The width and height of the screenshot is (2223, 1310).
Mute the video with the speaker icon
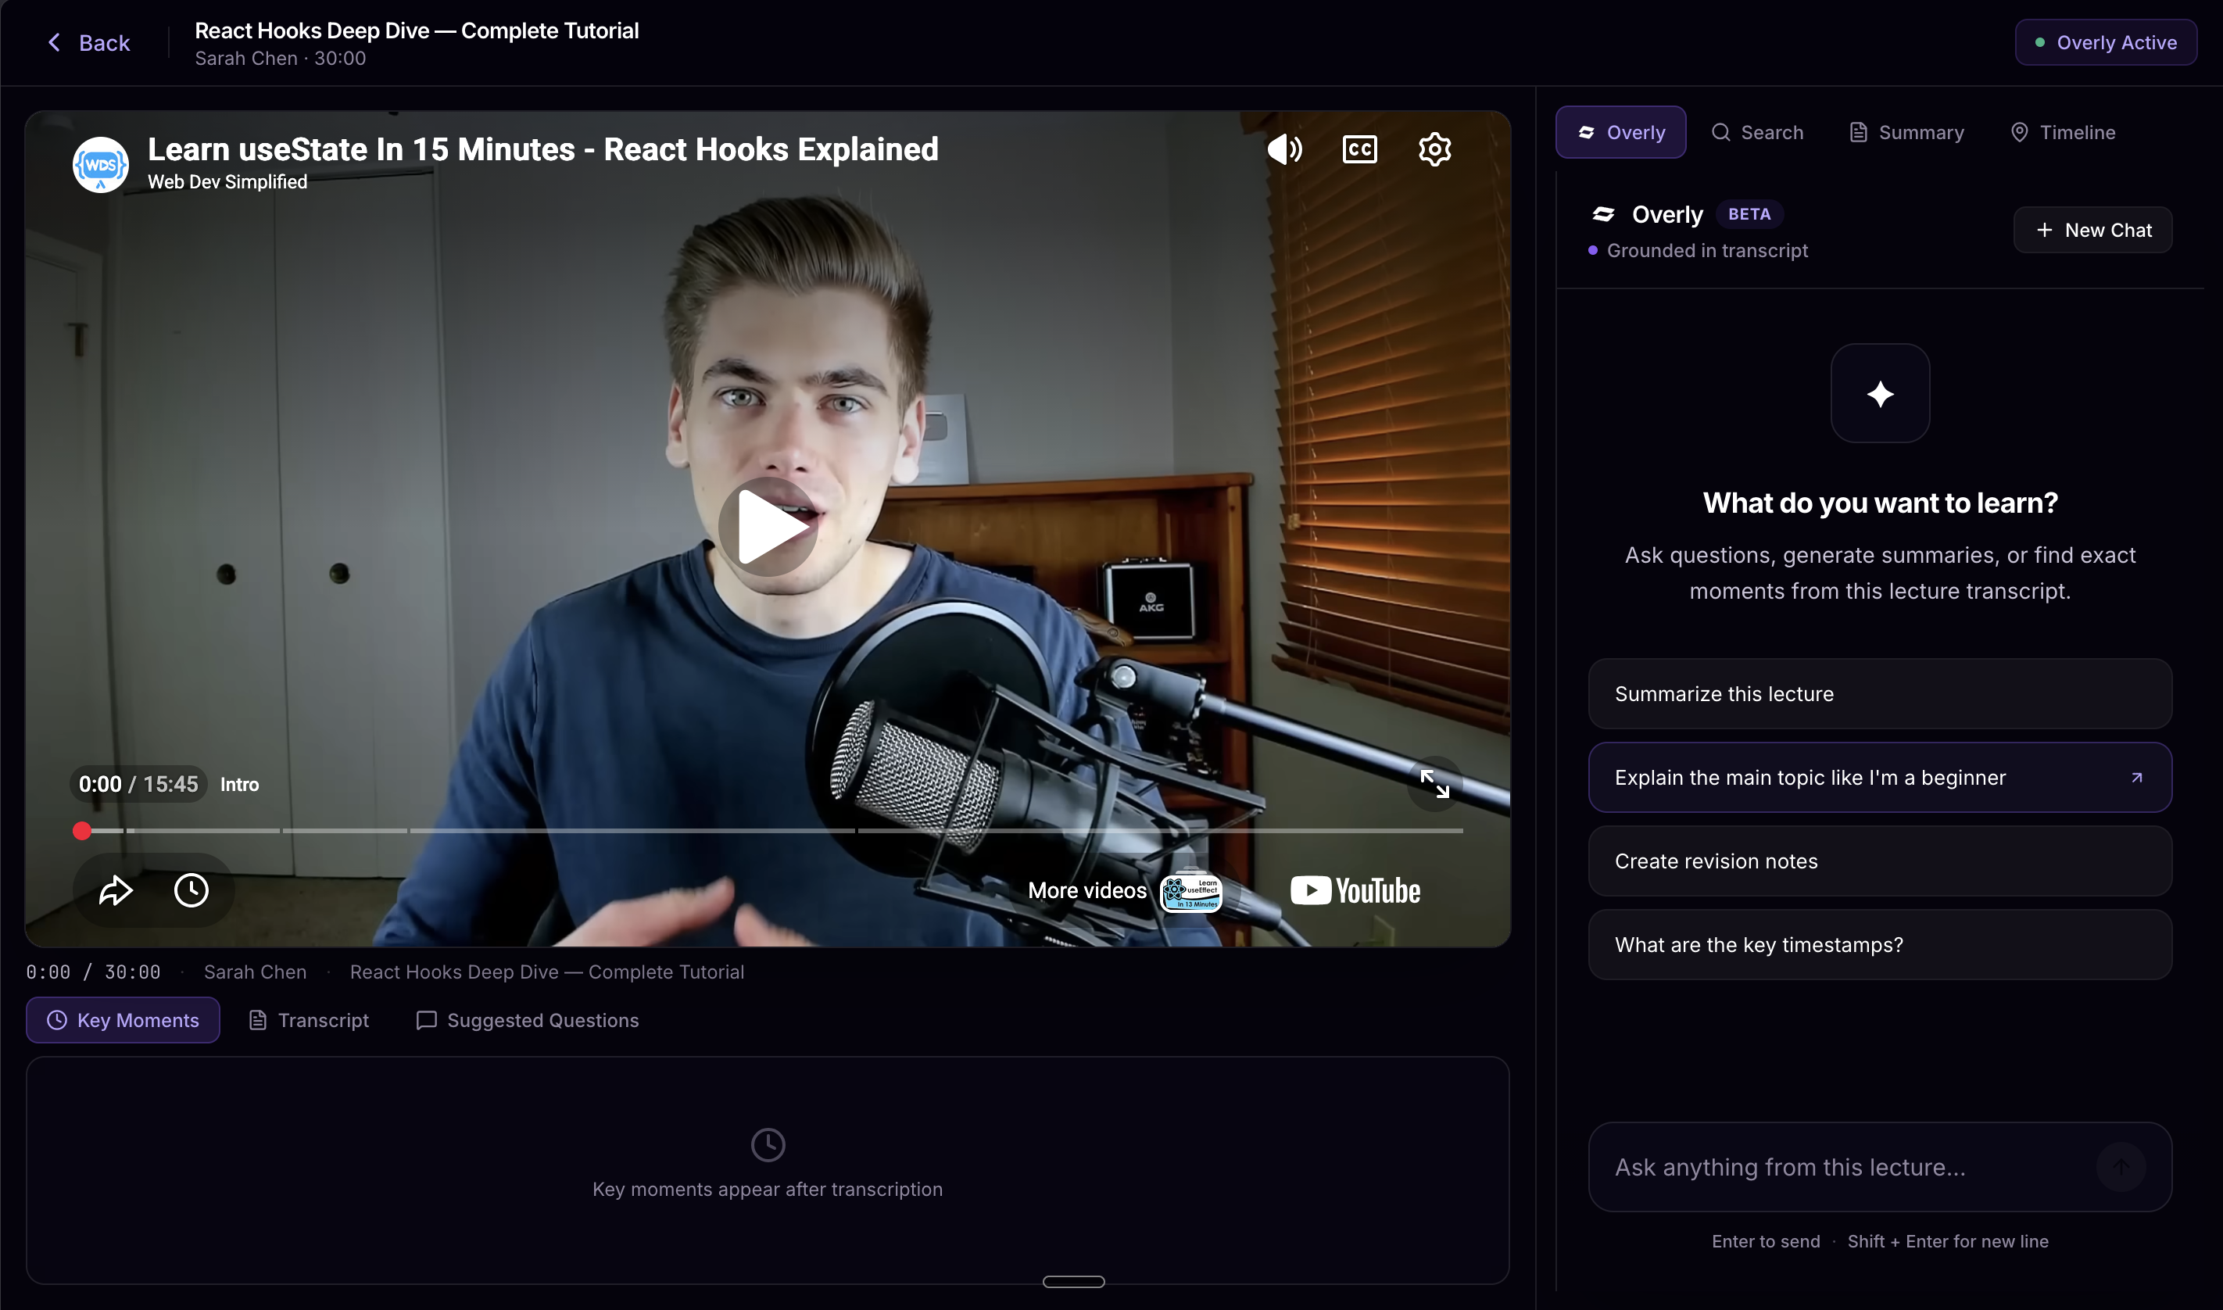tap(1284, 149)
